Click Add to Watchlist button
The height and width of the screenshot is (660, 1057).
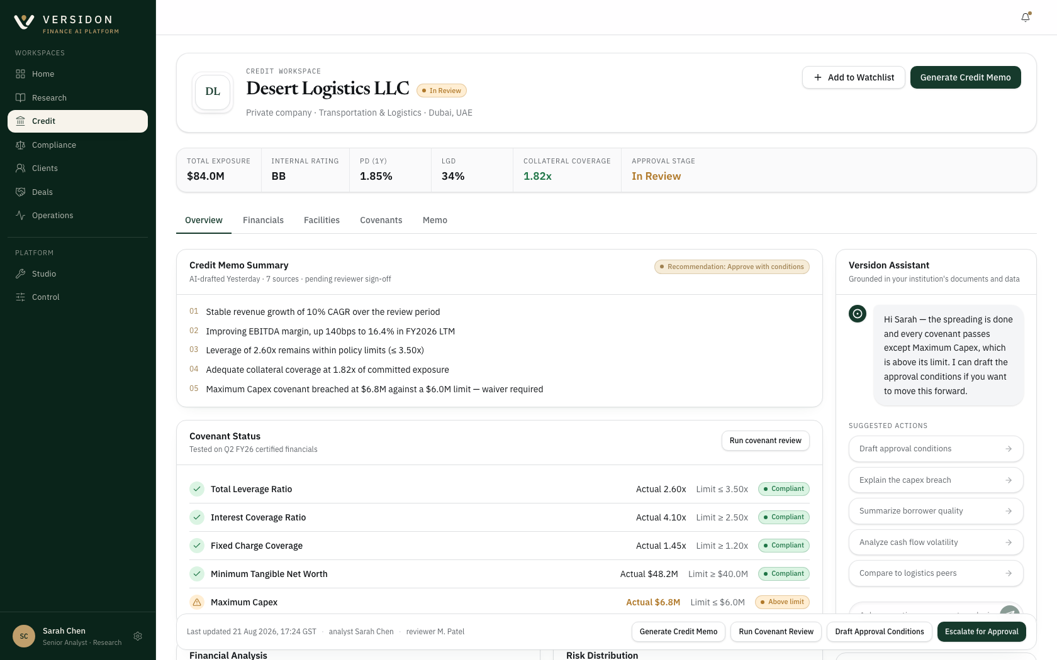click(x=854, y=77)
